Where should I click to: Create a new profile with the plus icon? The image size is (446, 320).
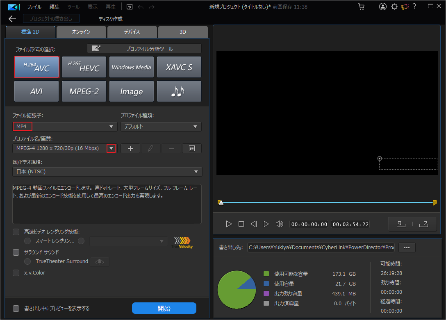(130, 148)
